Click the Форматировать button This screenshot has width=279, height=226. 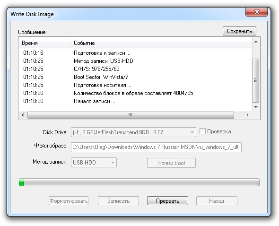tap(69, 201)
